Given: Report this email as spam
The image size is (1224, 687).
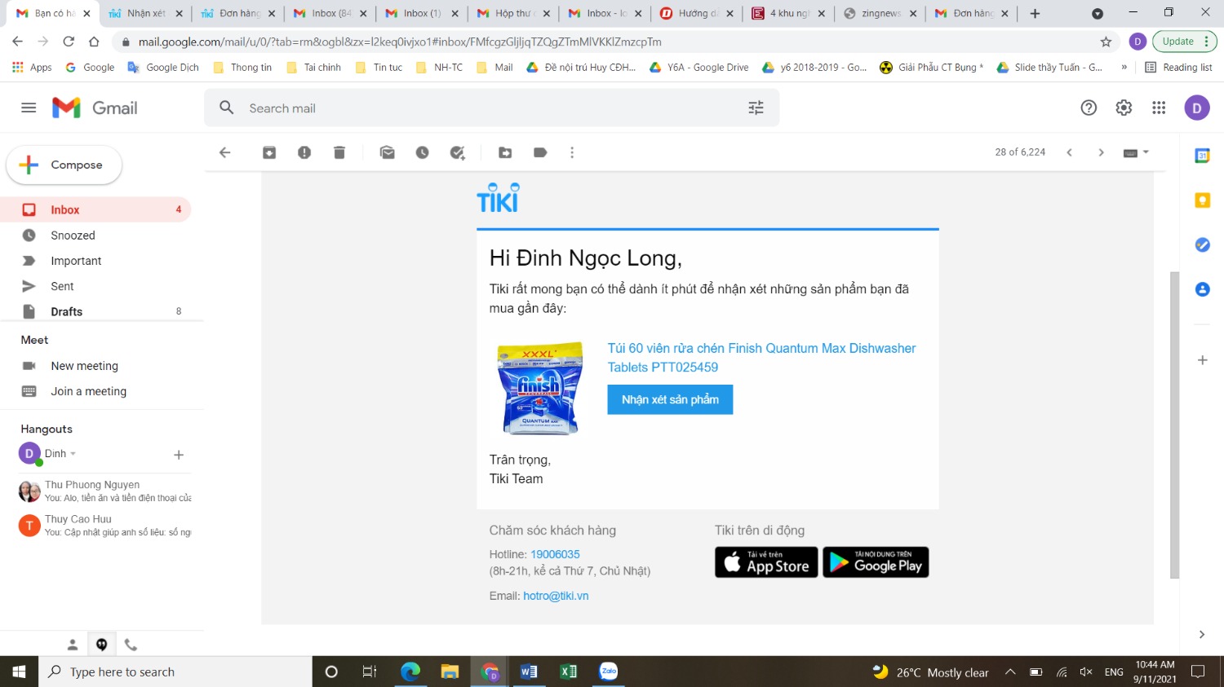Looking at the screenshot, I should coord(304,152).
